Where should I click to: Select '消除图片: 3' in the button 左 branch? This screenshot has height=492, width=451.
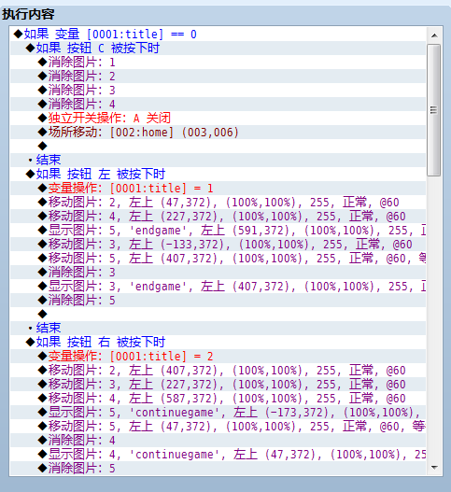(x=218, y=273)
